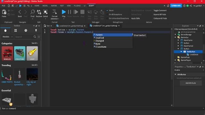Expand the ServerStorage tree node
This screenshot has height=115, width=205.
[175, 34]
